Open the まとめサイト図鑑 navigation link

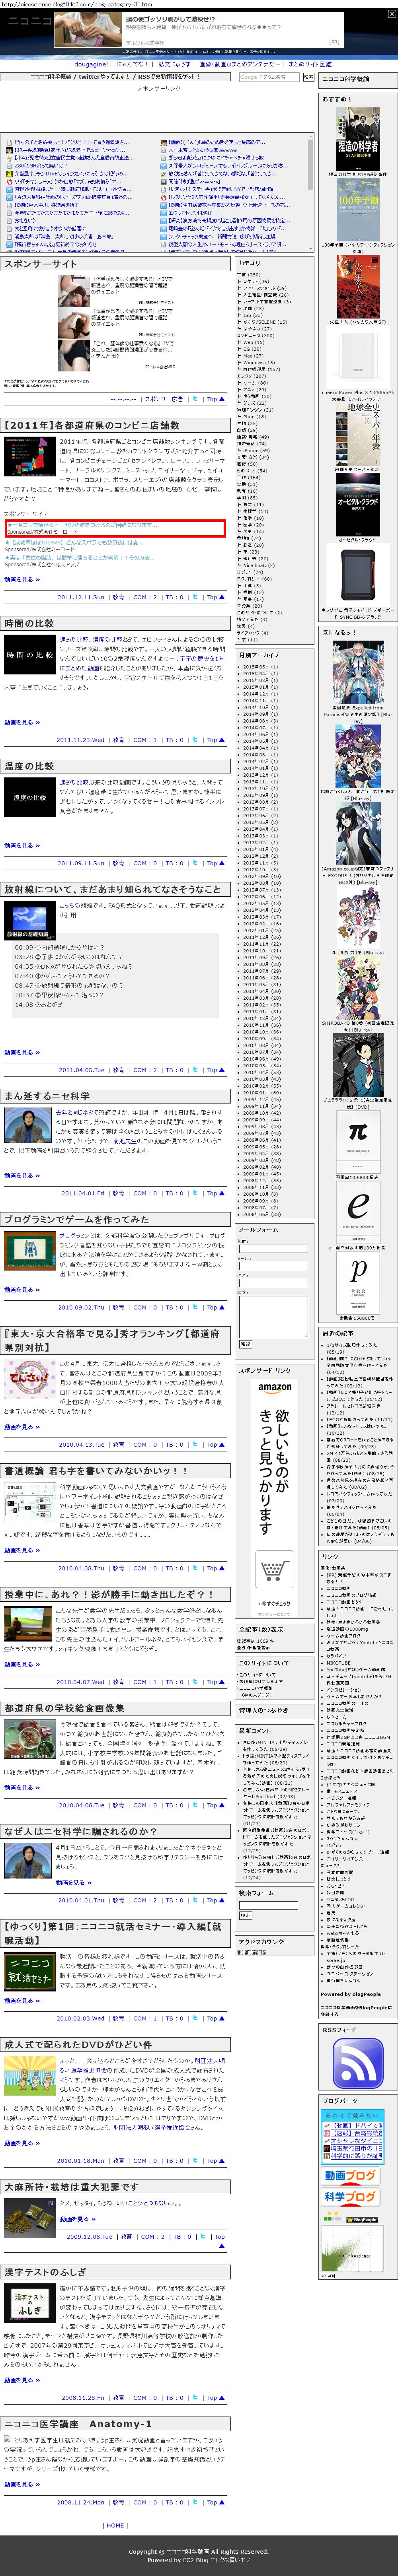pyautogui.click(x=310, y=64)
